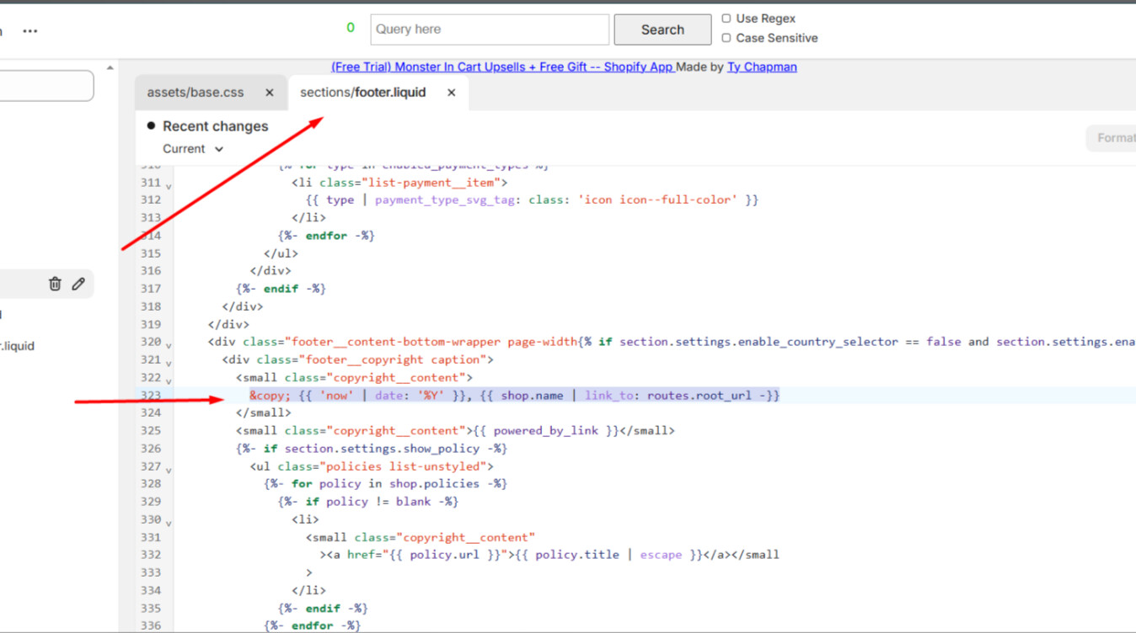Image resolution: width=1136 pixels, height=633 pixels.
Task: Switch to the assets/base.css tab
Action: [x=196, y=93]
